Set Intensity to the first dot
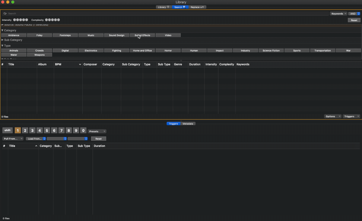 [14, 20]
